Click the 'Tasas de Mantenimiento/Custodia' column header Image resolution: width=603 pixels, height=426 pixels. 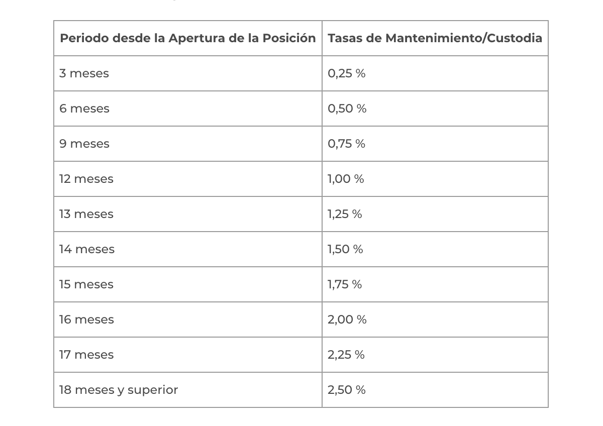tap(435, 38)
